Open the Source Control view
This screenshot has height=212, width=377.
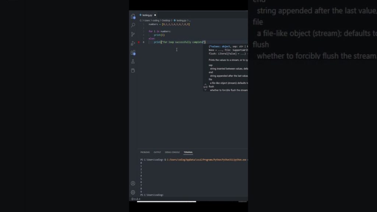click(133, 34)
